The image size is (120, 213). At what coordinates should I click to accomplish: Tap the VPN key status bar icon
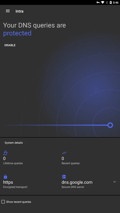(x=98, y=2)
